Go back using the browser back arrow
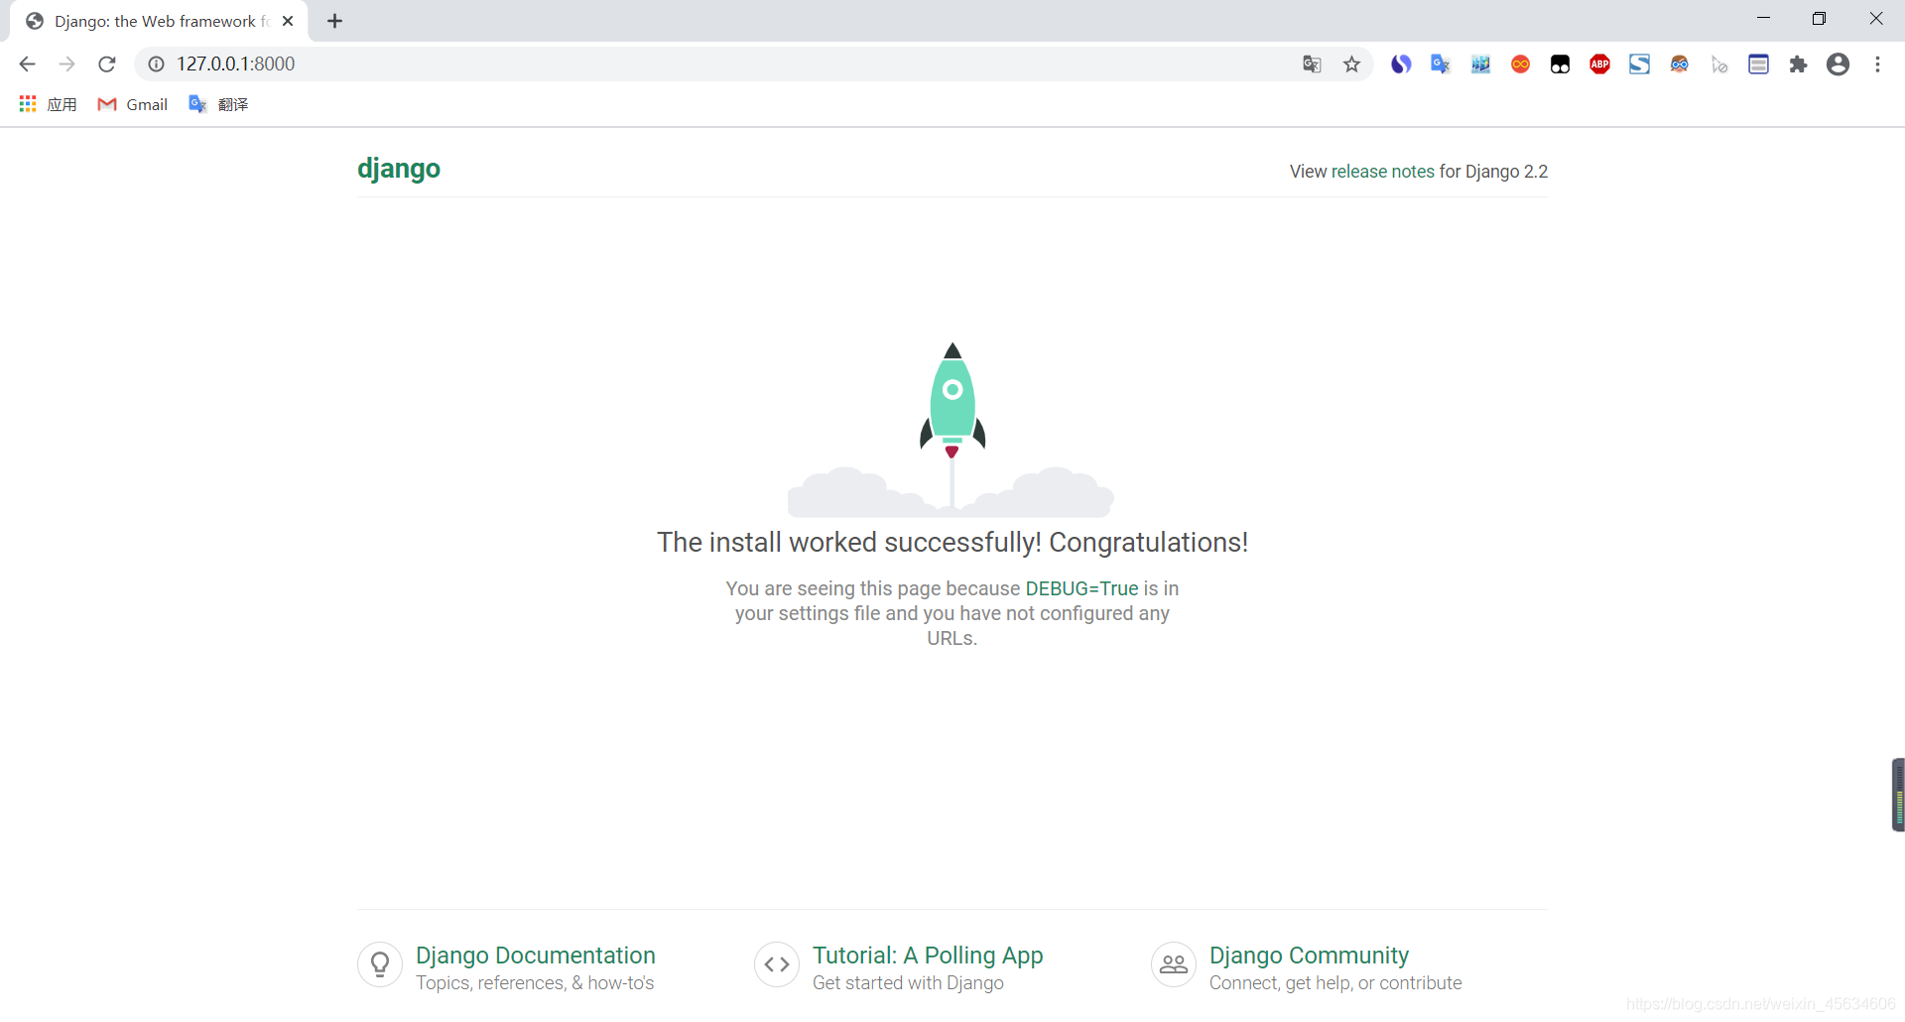The width and height of the screenshot is (1905, 1022). pyautogui.click(x=27, y=64)
